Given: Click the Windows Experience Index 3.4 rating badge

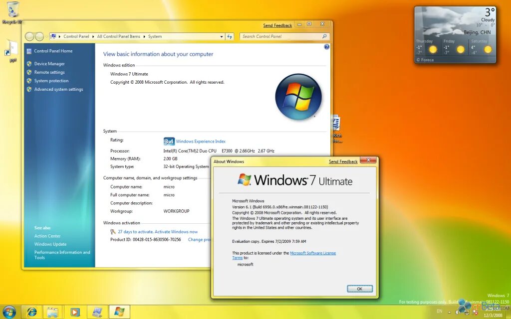Looking at the screenshot, I should [169, 141].
